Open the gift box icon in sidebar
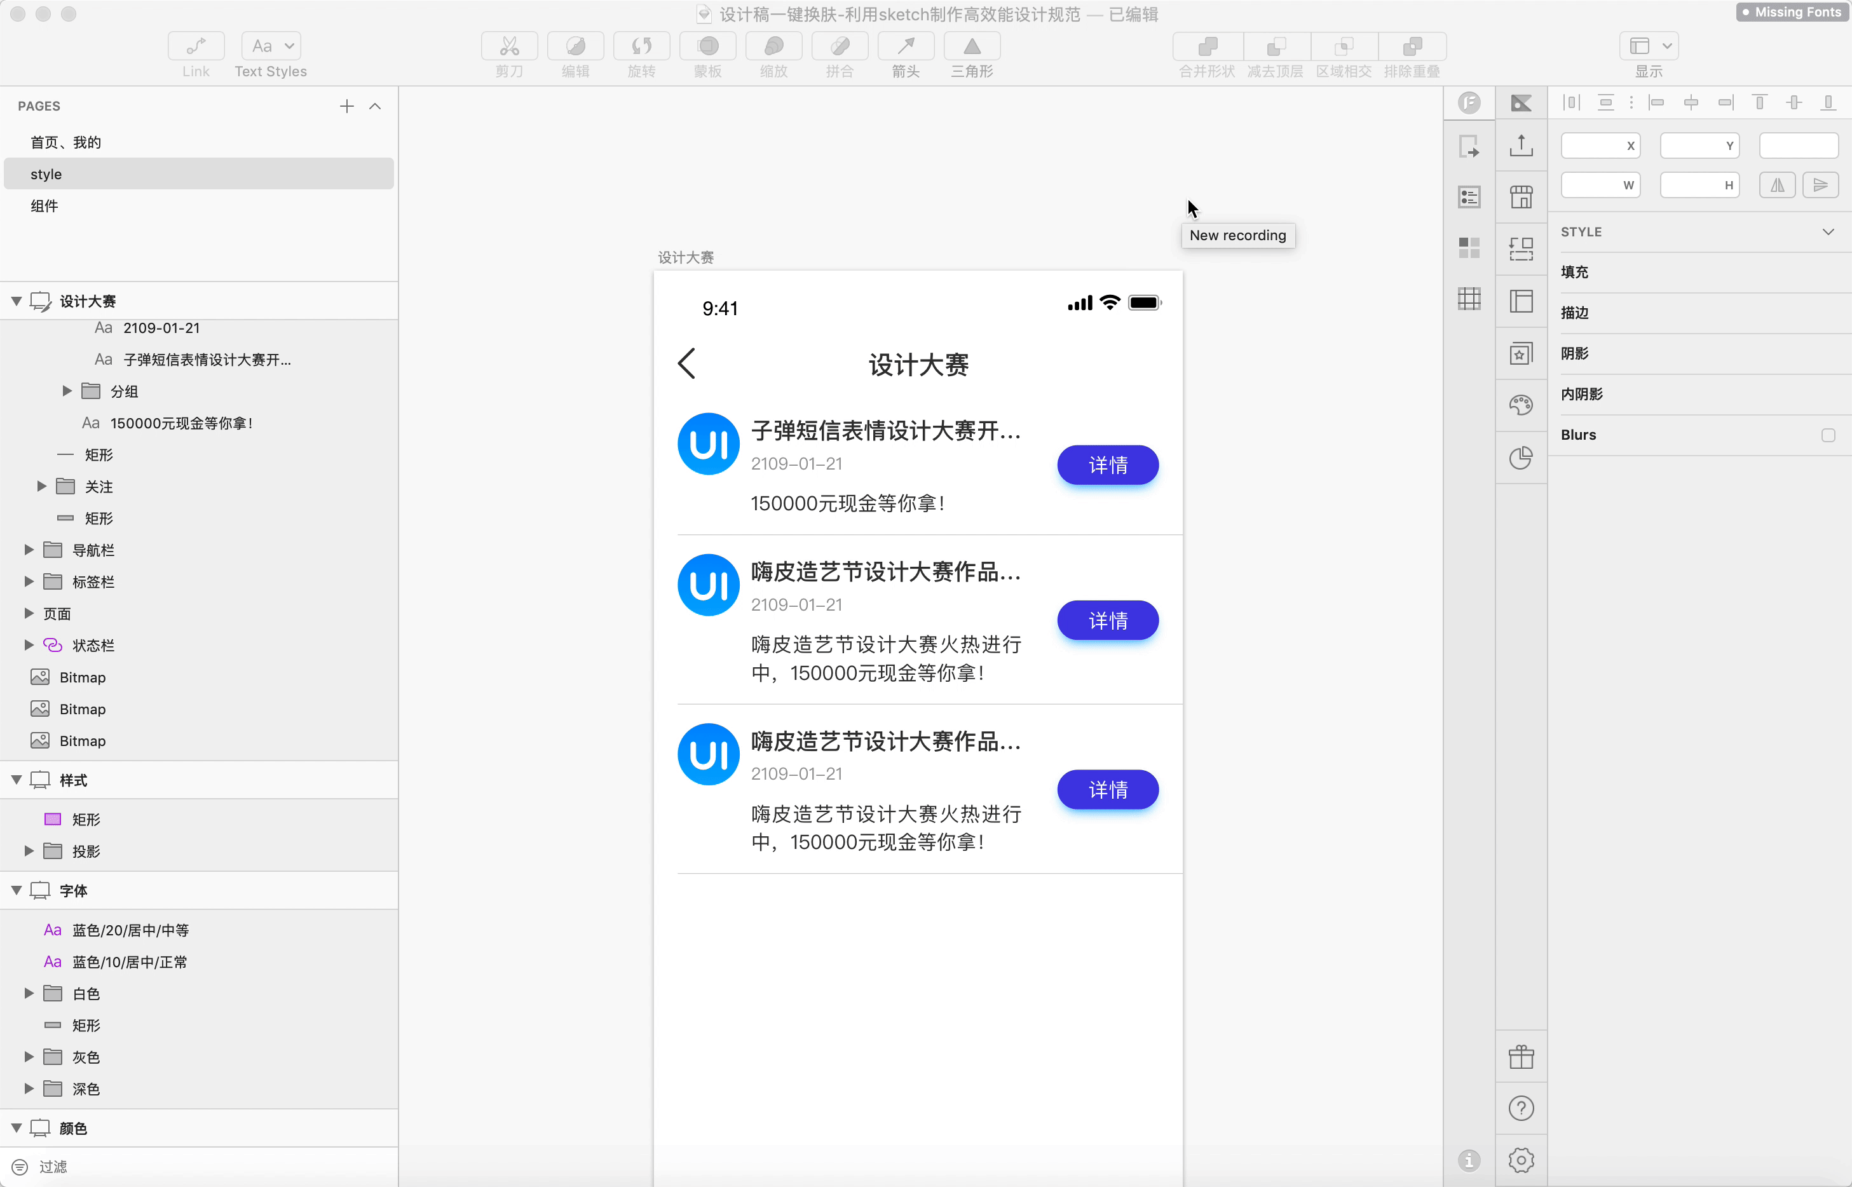The height and width of the screenshot is (1187, 1852). pyautogui.click(x=1521, y=1057)
